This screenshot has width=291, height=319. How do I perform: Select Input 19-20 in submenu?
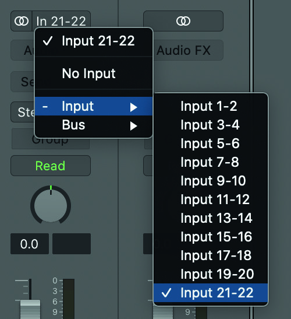coord(211,274)
